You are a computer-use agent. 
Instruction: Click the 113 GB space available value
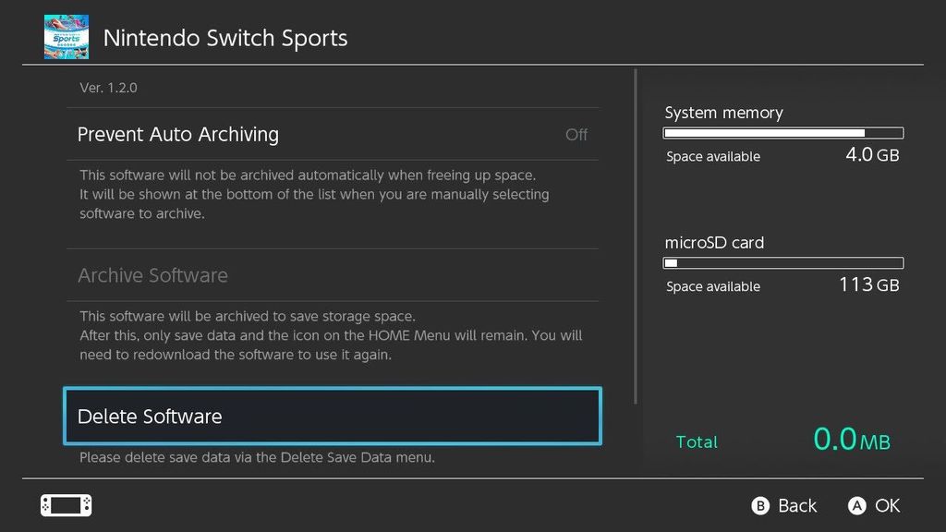pos(869,284)
